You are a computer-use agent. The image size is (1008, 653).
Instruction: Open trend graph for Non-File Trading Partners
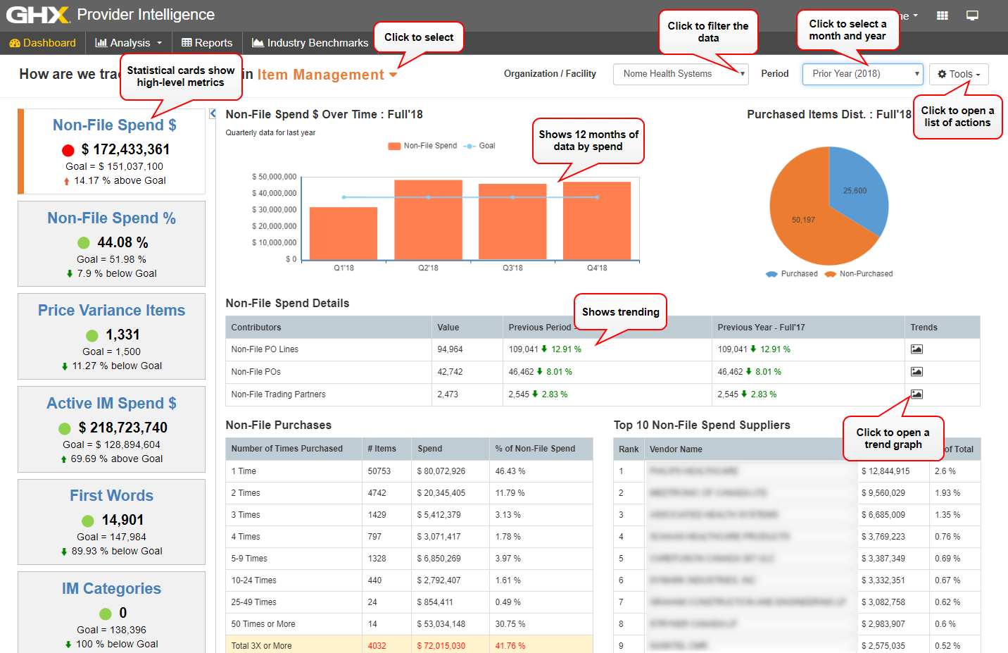coord(916,394)
